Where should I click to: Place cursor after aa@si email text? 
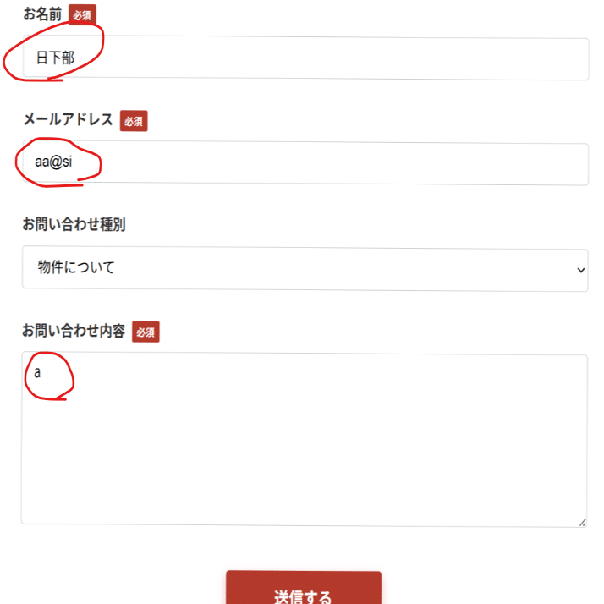pos(73,162)
